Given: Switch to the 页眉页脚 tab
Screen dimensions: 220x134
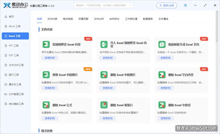Looking at the screenshot, I should click(x=83, y=19).
